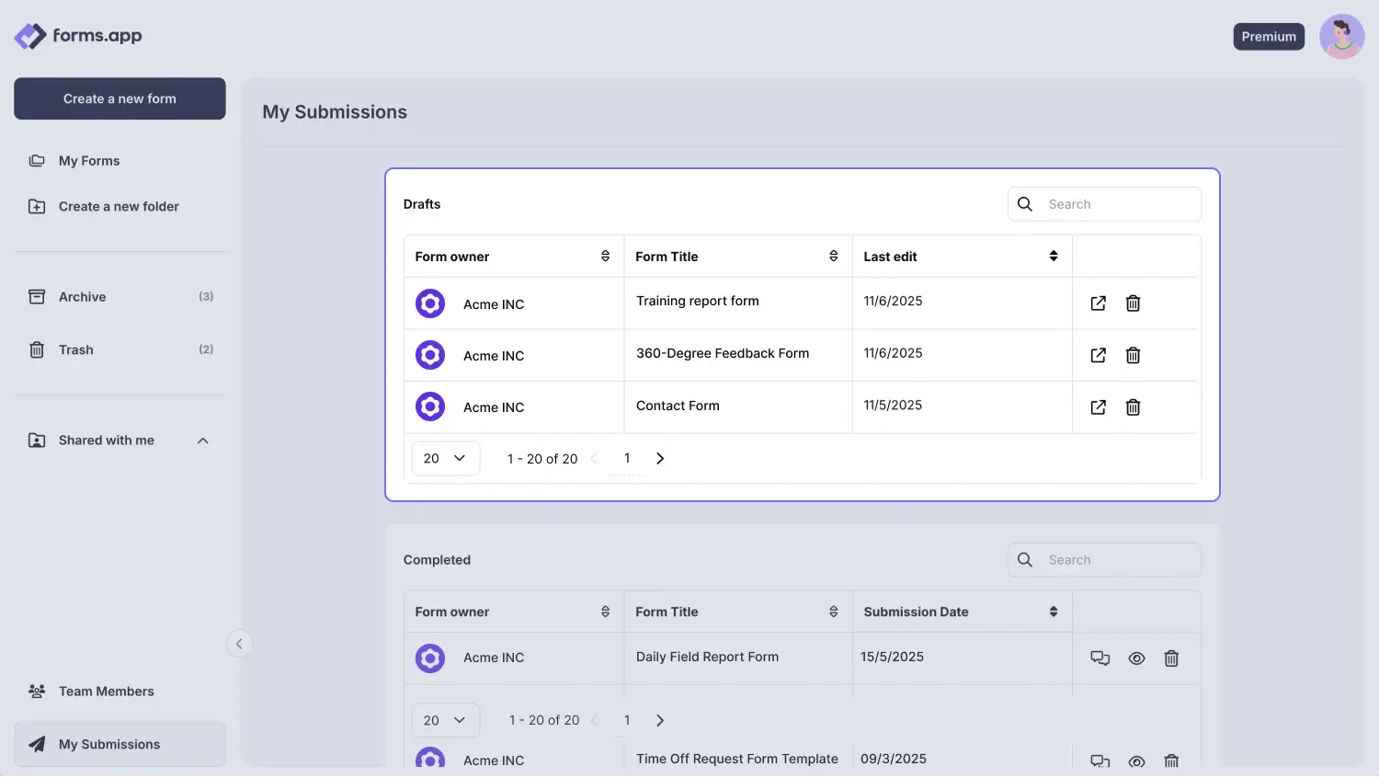Open Team Members page
This screenshot has height=778, width=1379.
click(105, 691)
